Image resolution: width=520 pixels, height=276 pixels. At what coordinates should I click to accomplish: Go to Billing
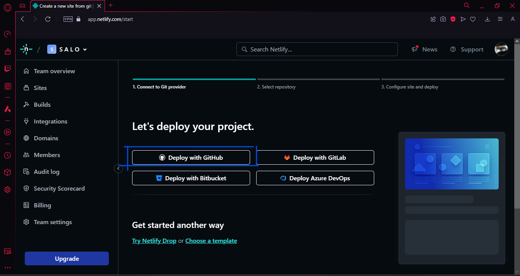[37, 205]
